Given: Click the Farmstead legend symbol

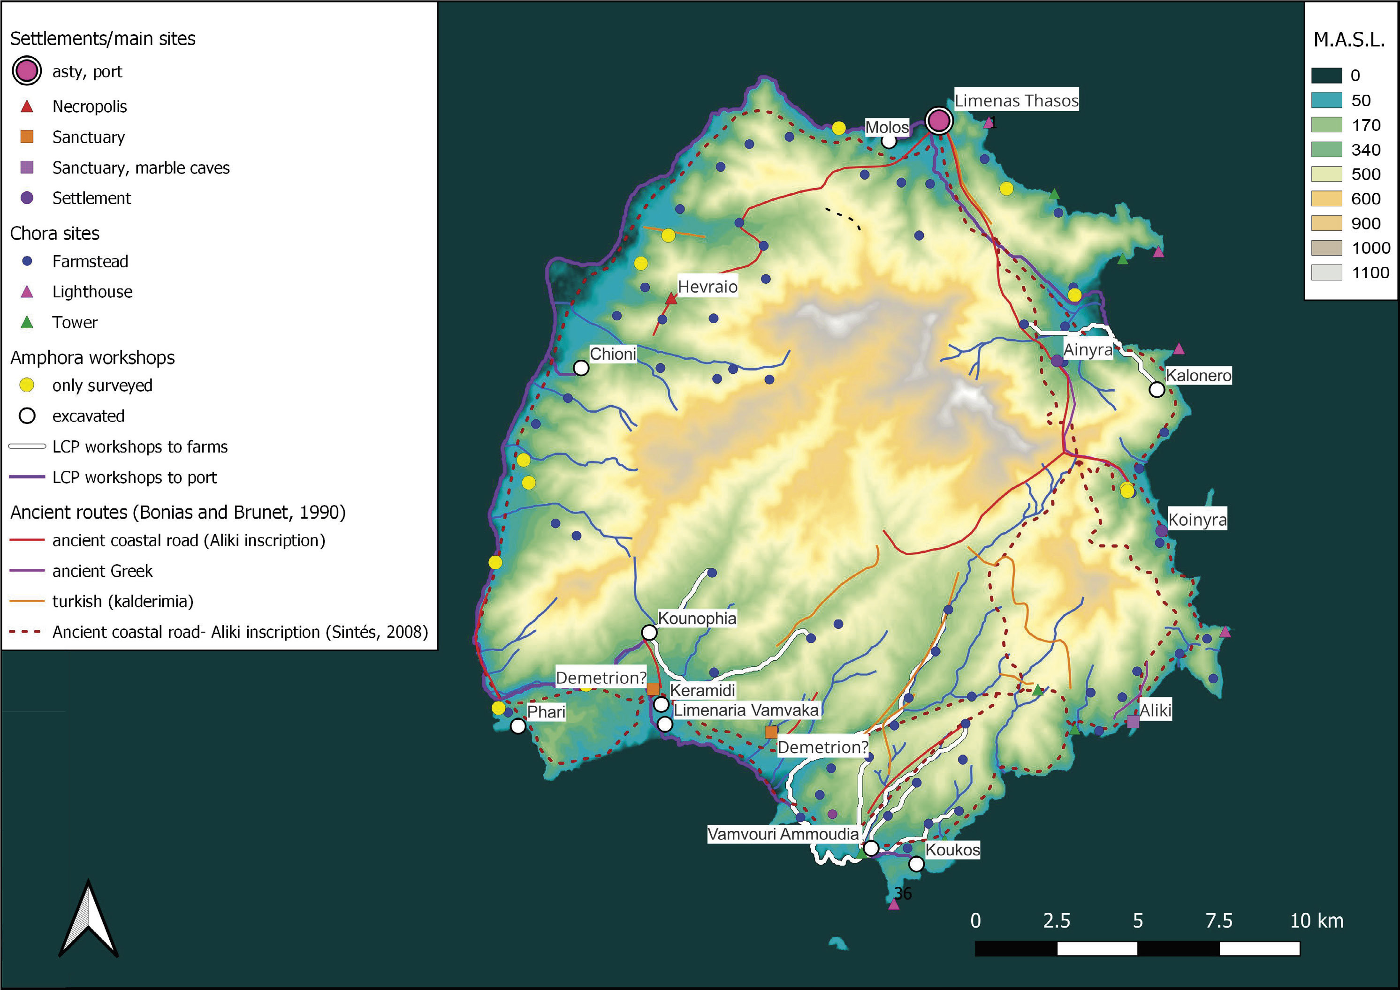Looking at the screenshot, I should [27, 262].
